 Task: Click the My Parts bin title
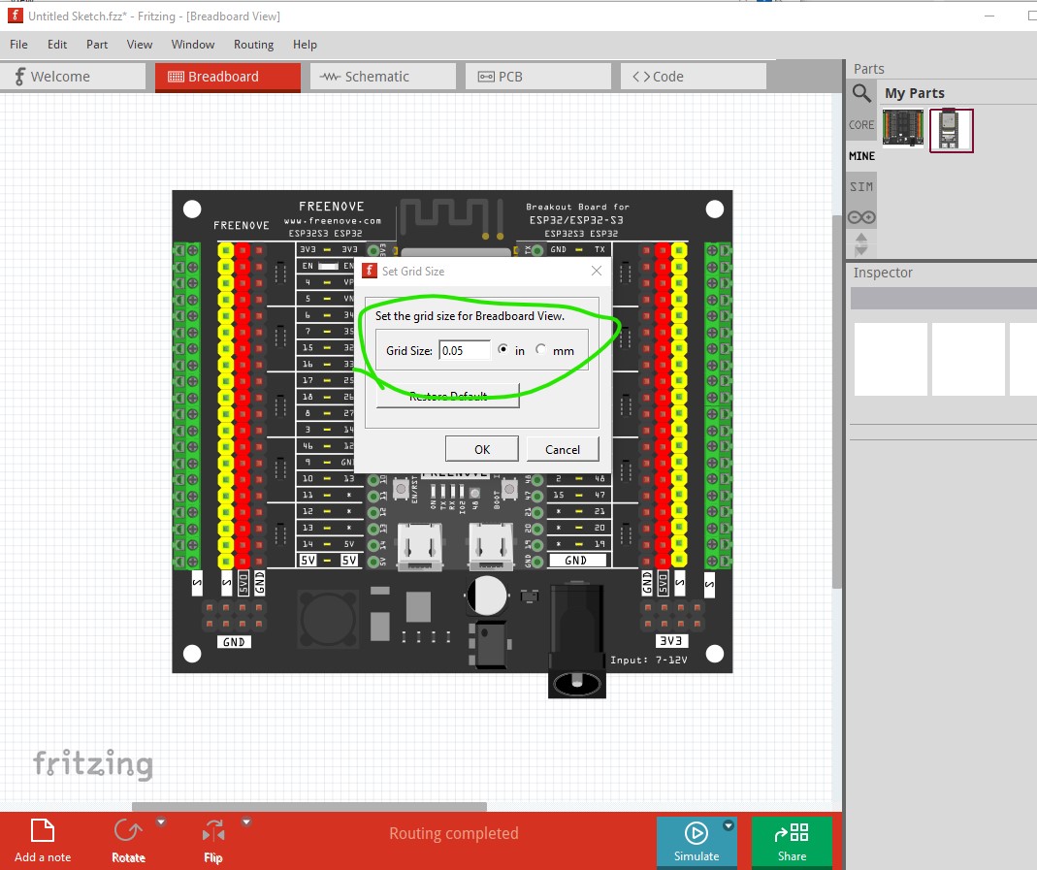click(x=915, y=93)
